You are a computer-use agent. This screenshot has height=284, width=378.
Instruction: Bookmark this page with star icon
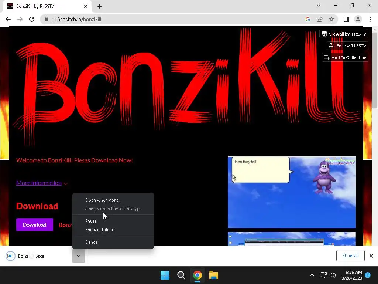point(331,19)
